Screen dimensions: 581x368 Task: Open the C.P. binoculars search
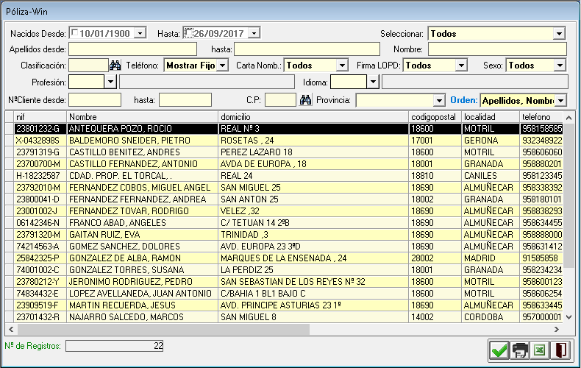pos(305,100)
